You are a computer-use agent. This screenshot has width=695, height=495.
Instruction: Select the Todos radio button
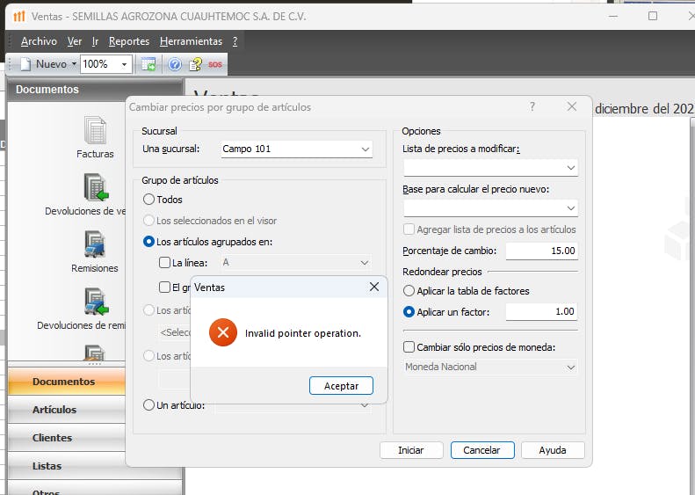coord(149,200)
